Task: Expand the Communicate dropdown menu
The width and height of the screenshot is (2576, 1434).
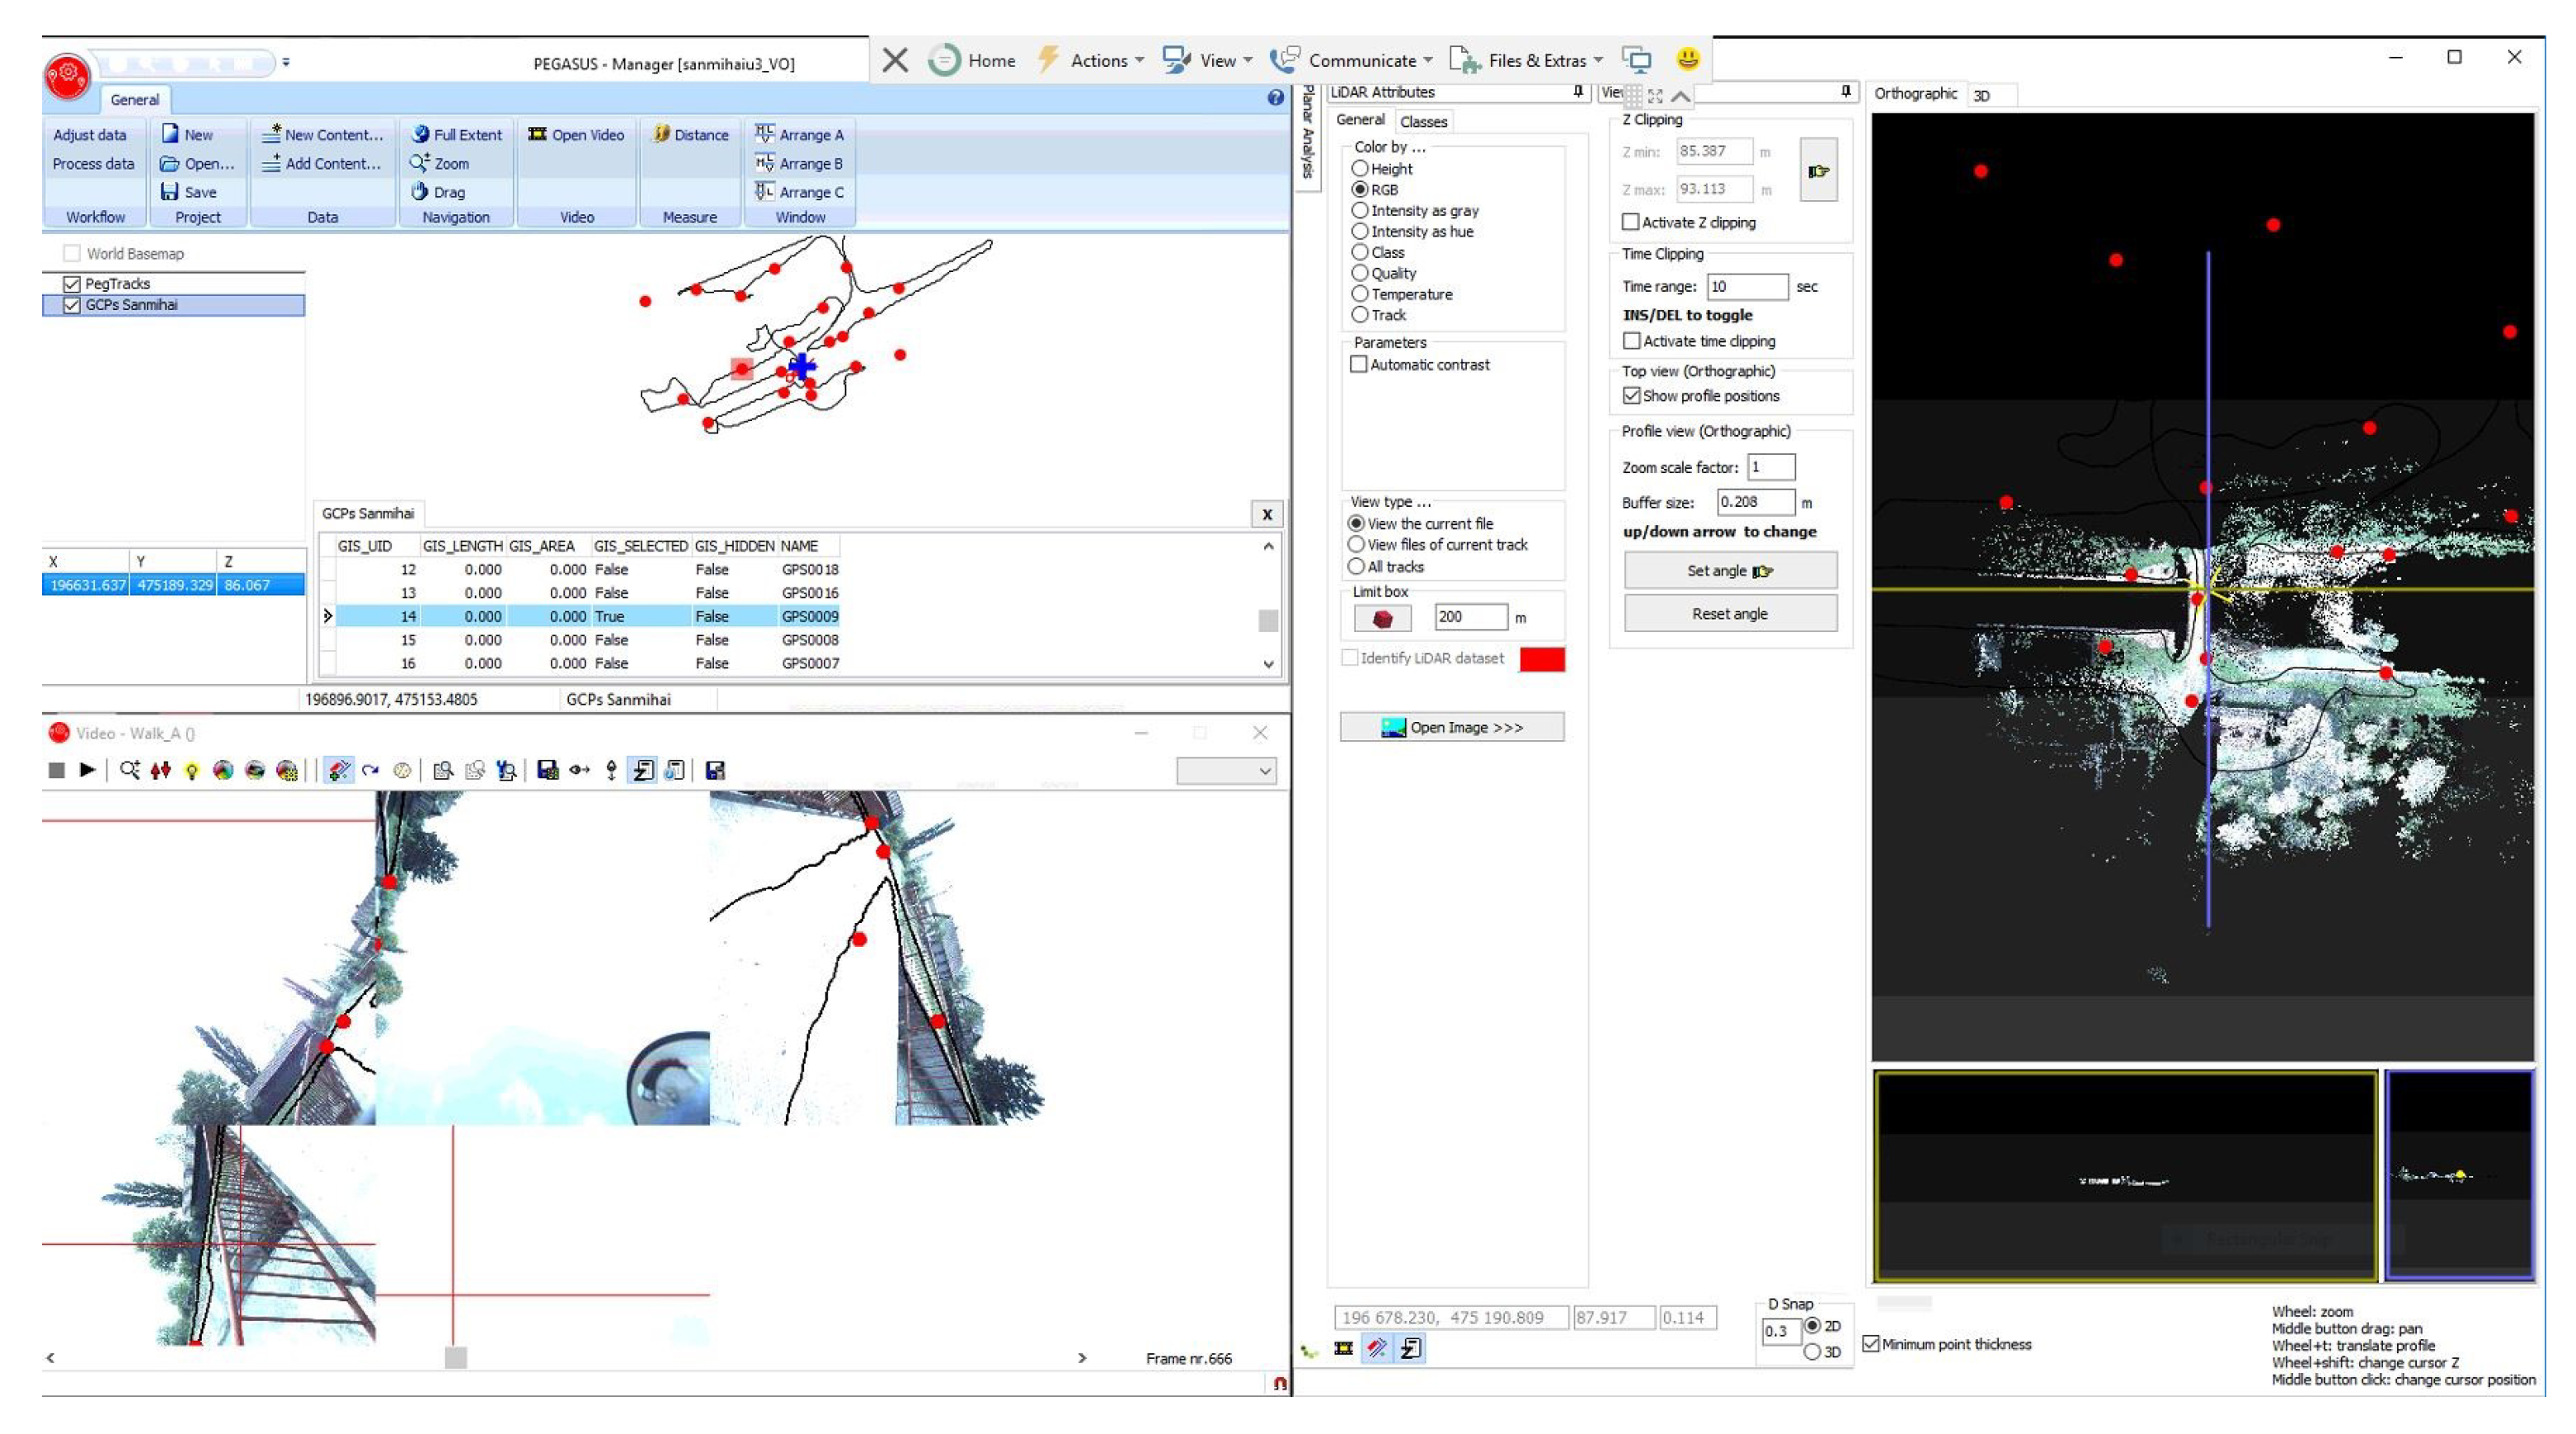Action: (x=1351, y=60)
